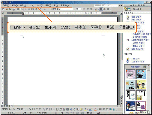Toggle italic 가 formatting button

pos(88,9)
